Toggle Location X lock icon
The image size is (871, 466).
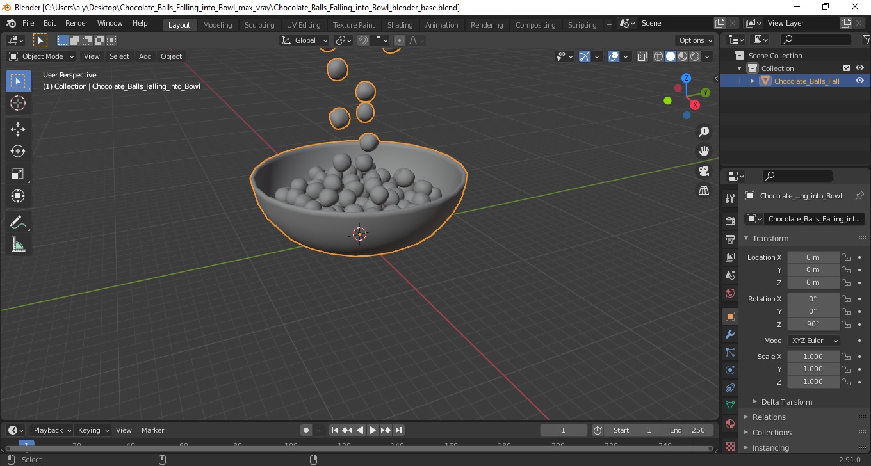coord(846,257)
